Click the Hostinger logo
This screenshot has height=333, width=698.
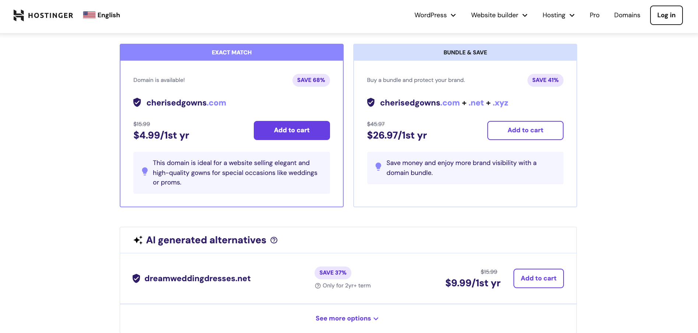[43, 15]
